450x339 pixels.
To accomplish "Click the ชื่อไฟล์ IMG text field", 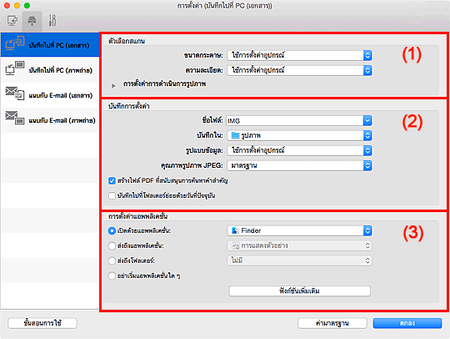I will [295, 121].
